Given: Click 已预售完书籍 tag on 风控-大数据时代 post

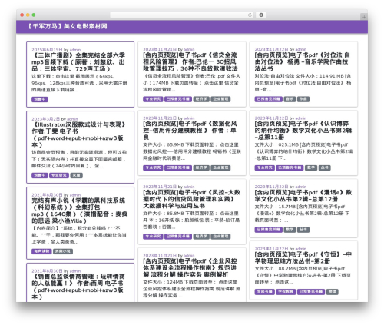Looking at the screenshot, I should click(x=178, y=236).
